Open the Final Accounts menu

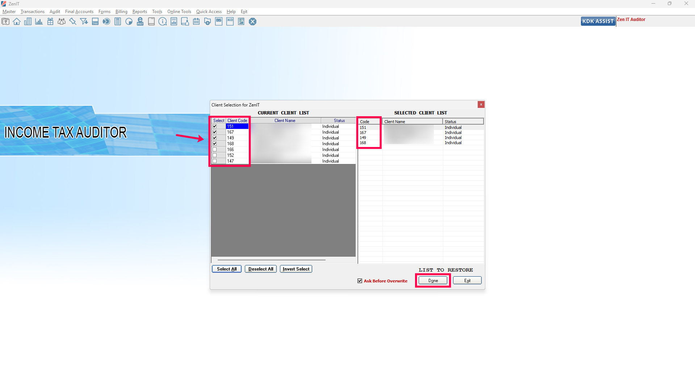click(79, 12)
